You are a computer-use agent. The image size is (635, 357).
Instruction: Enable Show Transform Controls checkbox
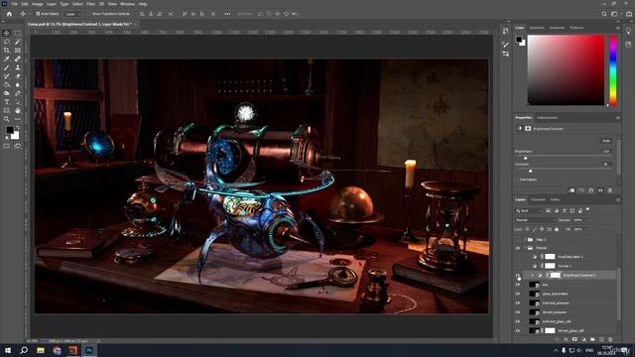[x=89, y=14]
